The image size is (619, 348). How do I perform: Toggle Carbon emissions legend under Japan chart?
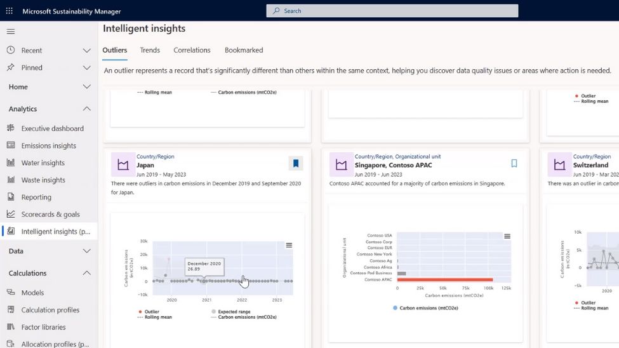click(x=244, y=317)
